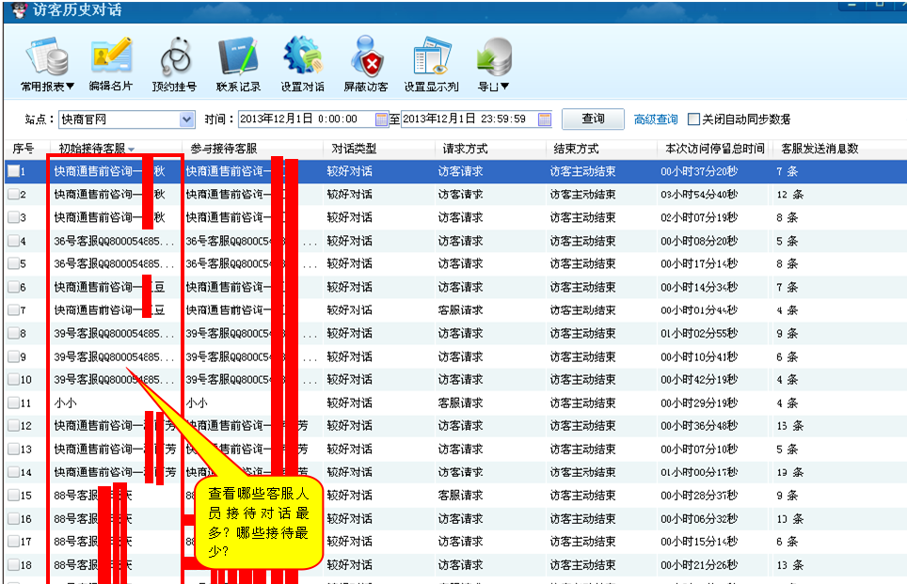907x584 pixels.
Task: Check the box on row 11
Action: point(13,402)
